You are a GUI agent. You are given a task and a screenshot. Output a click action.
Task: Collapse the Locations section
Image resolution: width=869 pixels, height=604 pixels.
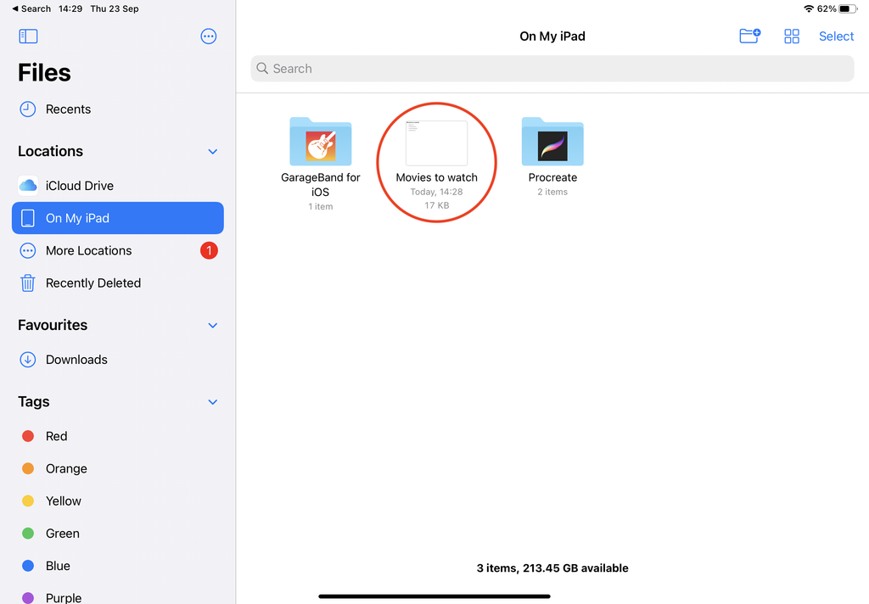212,151
